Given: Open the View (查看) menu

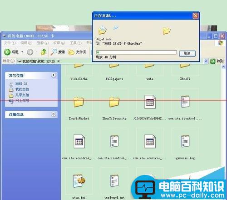Looking at the screenshot, I should pos(43,43).
